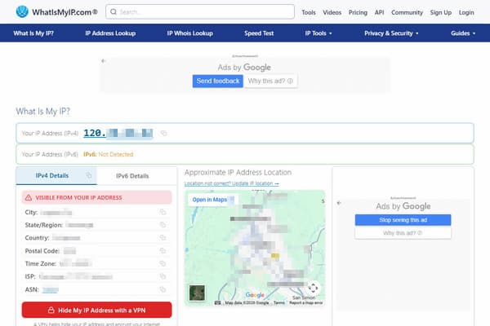Screen dimensions: 490x326
Task: Copy the Postal Code value
Action: tap(163, 251)
